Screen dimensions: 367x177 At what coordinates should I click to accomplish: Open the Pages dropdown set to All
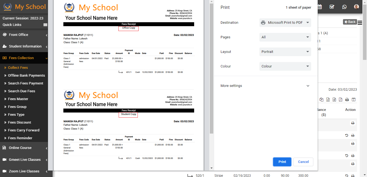point(285,37)
